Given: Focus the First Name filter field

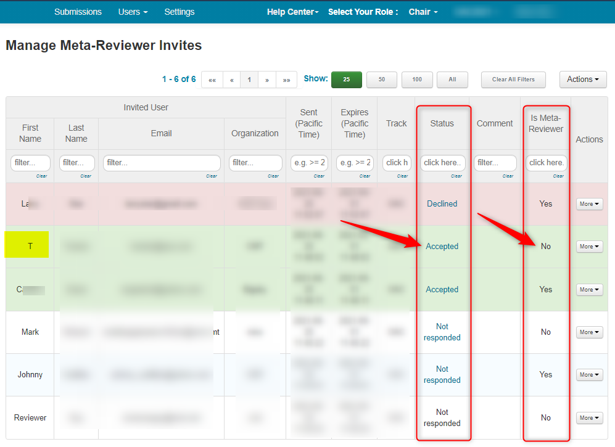Looking at the screenshot, I should [x=30, y=163].
